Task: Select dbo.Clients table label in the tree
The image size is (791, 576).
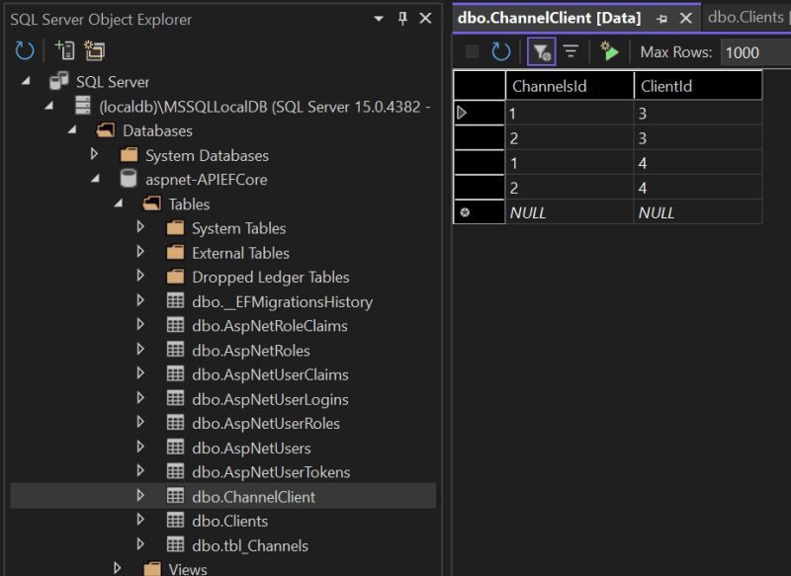Action: pos(230,521)
